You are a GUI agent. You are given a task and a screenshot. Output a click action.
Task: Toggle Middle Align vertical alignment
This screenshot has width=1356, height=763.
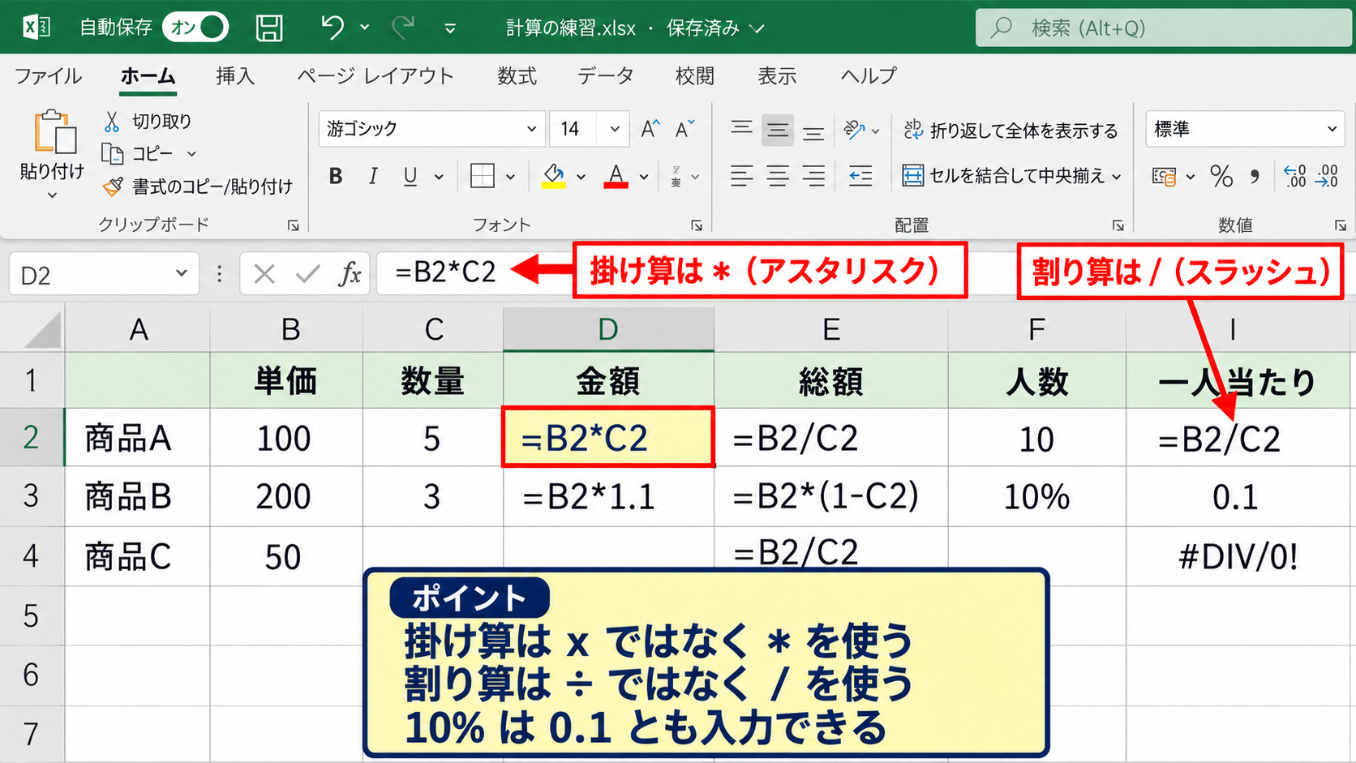[778, 130]
